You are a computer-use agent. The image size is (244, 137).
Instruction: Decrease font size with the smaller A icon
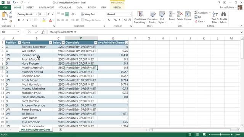[53, 14]
